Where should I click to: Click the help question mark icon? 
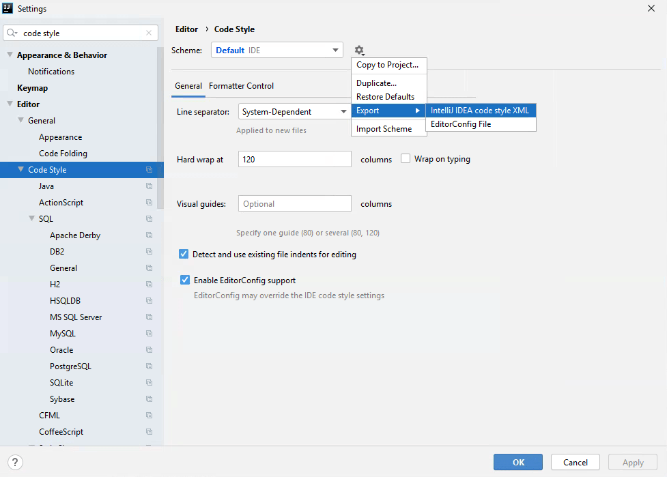point(14,462)
